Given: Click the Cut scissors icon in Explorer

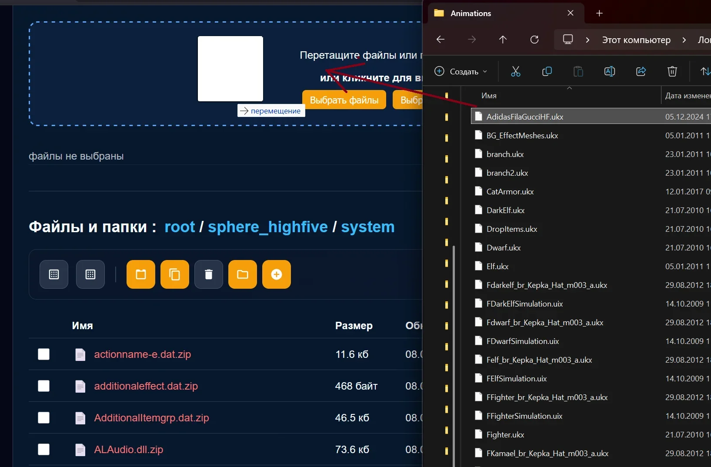Looking at the screenshot, I should coord(516,71).
